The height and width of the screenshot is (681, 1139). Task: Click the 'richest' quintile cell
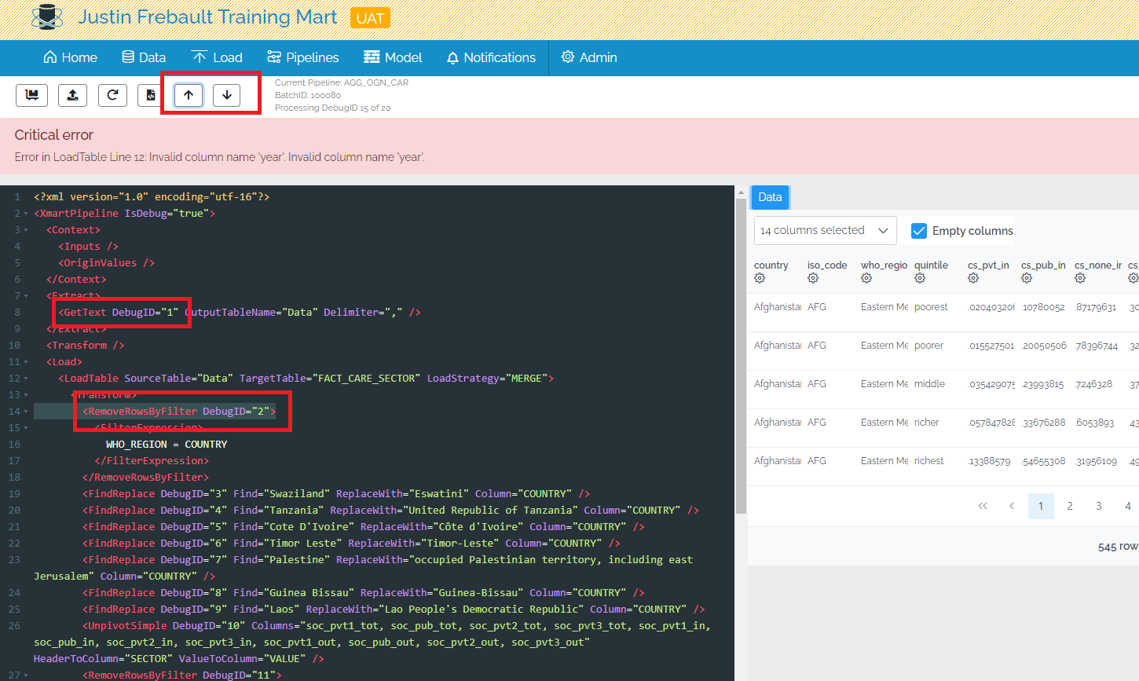coord(929,461)
